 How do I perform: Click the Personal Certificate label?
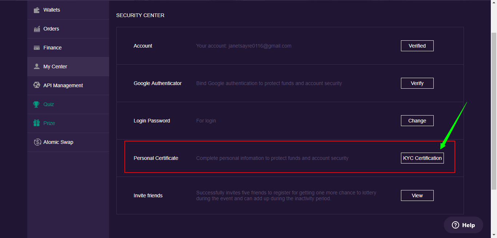point(156,158)
